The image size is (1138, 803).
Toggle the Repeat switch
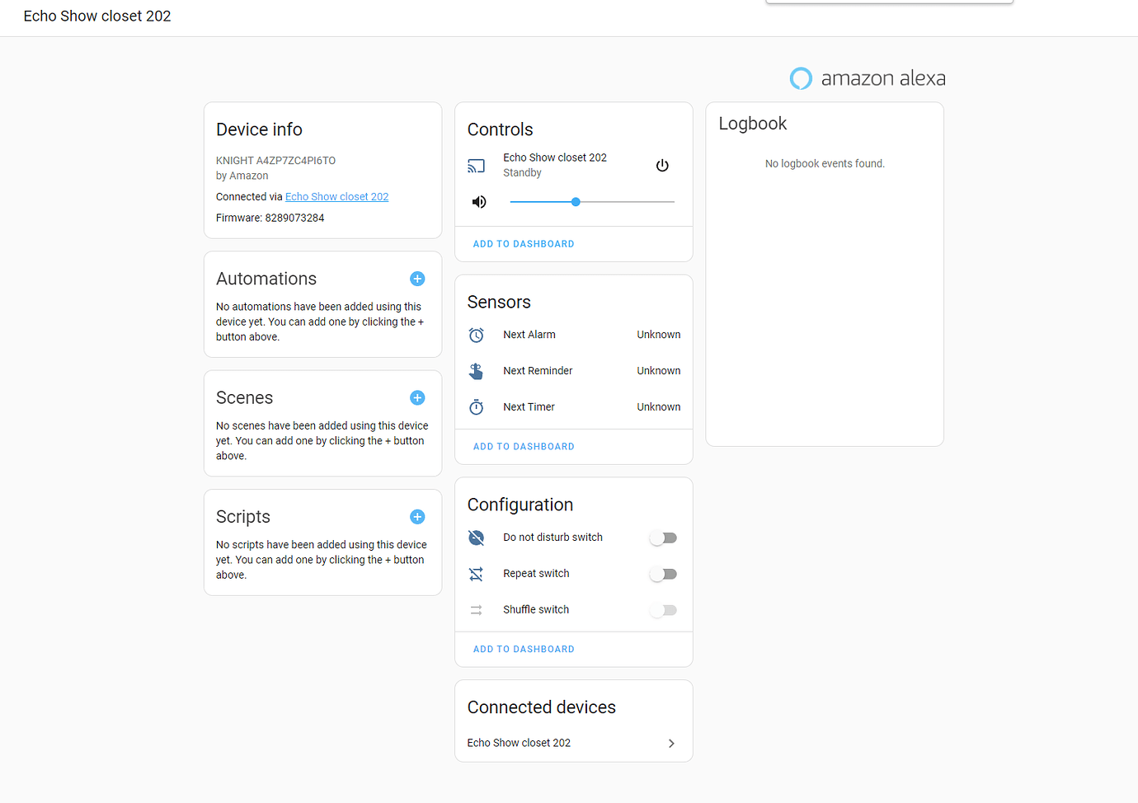tap(663, 574)
